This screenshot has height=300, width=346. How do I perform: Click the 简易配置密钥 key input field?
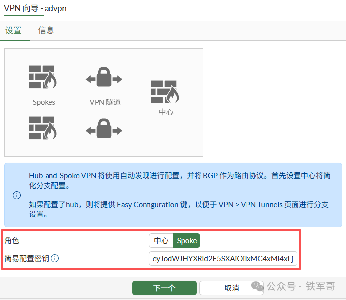click(223, 259)
